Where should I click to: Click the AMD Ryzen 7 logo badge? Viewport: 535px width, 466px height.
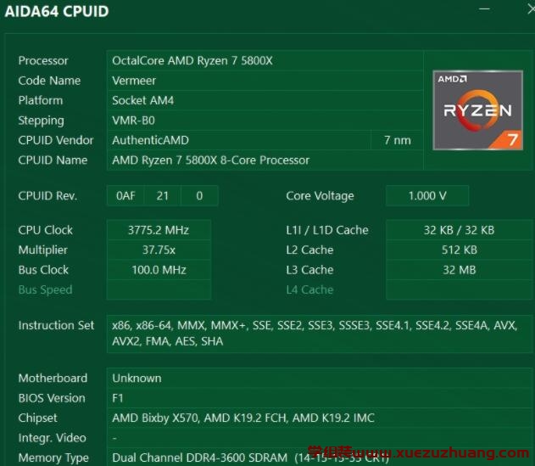coord(477,110)
